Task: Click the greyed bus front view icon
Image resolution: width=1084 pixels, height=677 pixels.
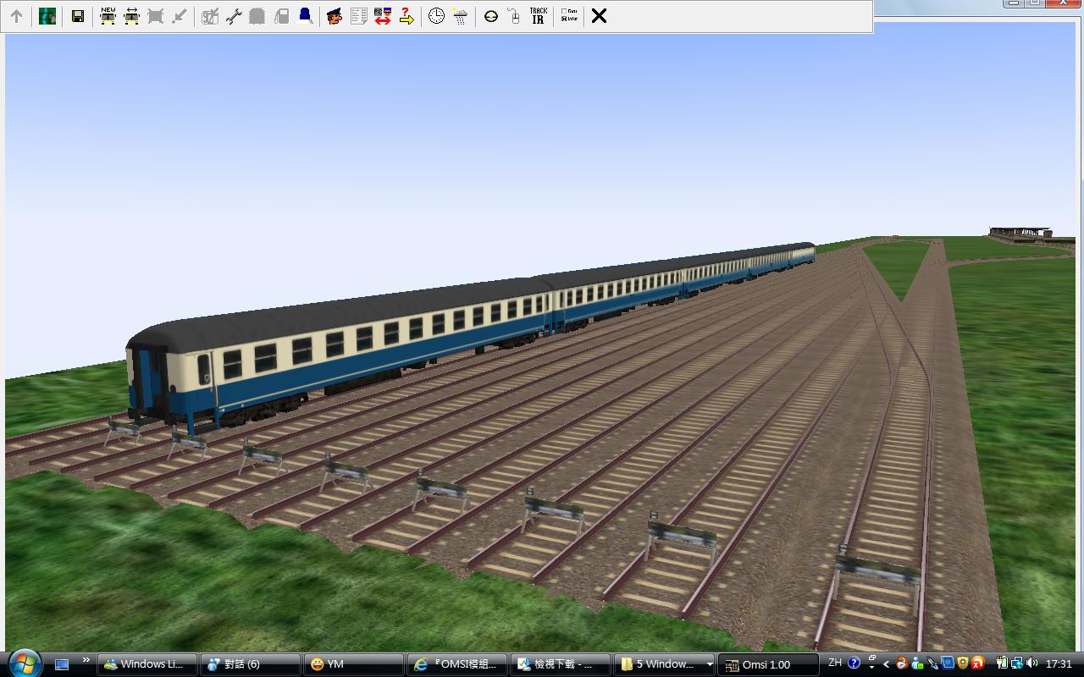Action: pos(155,16)
